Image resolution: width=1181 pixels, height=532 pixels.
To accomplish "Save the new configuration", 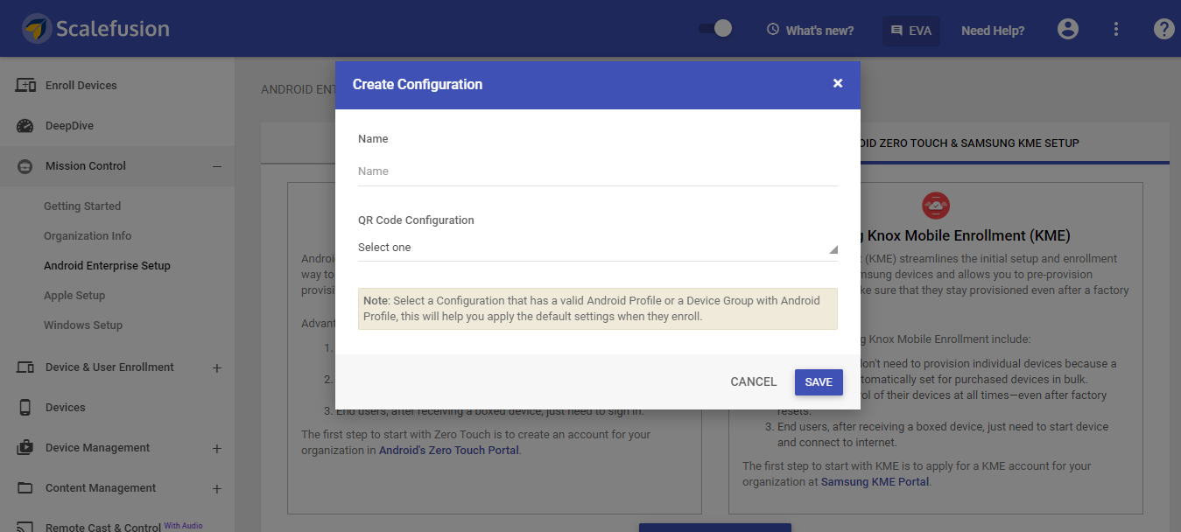I will click(819, 382).
